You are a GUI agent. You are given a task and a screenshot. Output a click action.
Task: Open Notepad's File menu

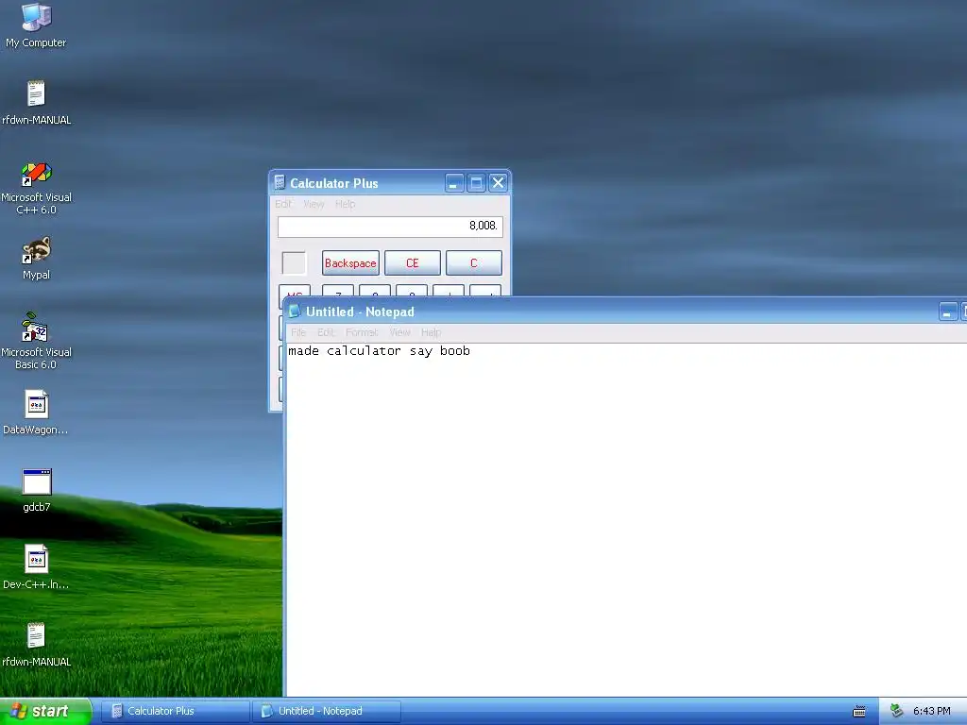pyautogui.click(x=298, y=332)
